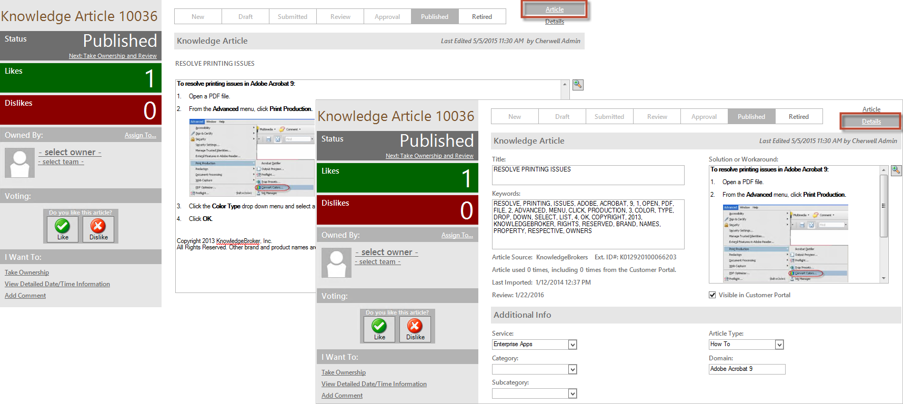Click View Detailed Date/Time Information in Article view
This screenshot has width=903, height=404.
click(57, 284)
